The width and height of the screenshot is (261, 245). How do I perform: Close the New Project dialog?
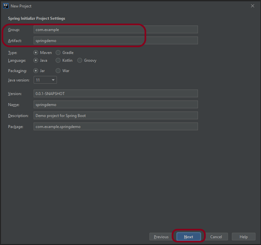pyautogui.click(x=253, y=6)
